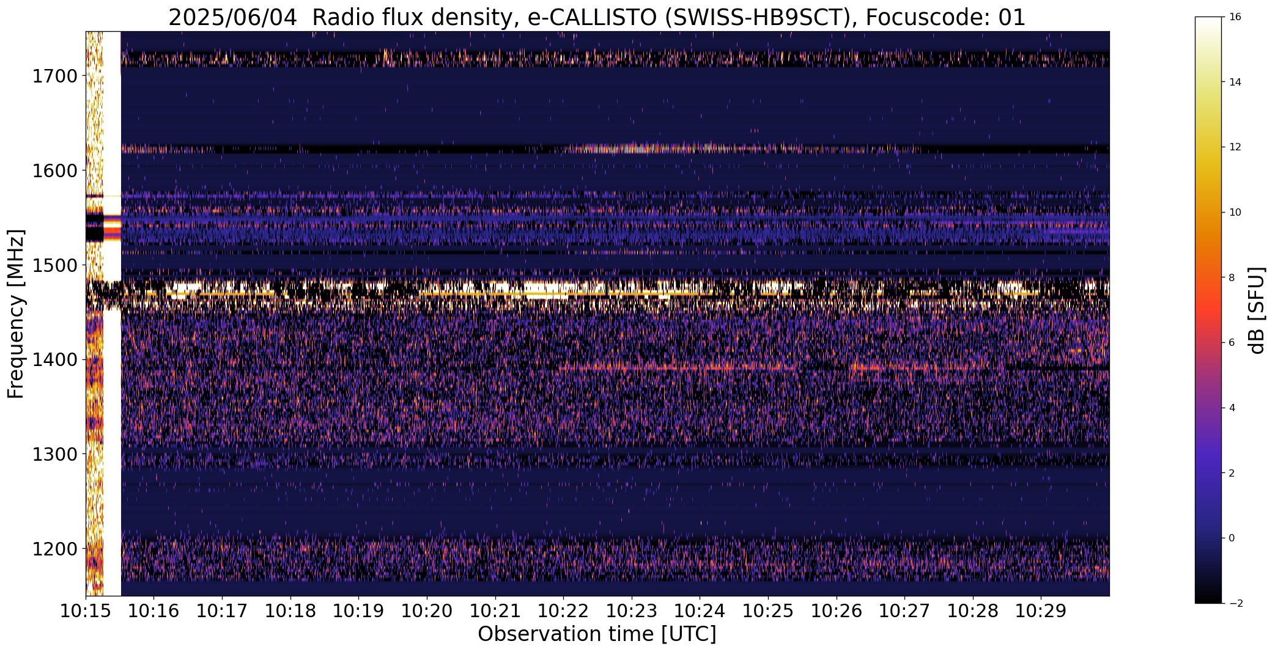Click the colorbar tick value 4

tap(1232, 408)
